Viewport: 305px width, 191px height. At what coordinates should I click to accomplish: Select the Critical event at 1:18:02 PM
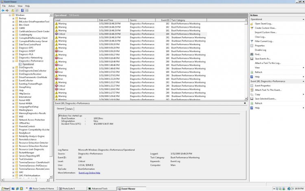[130, 89]
